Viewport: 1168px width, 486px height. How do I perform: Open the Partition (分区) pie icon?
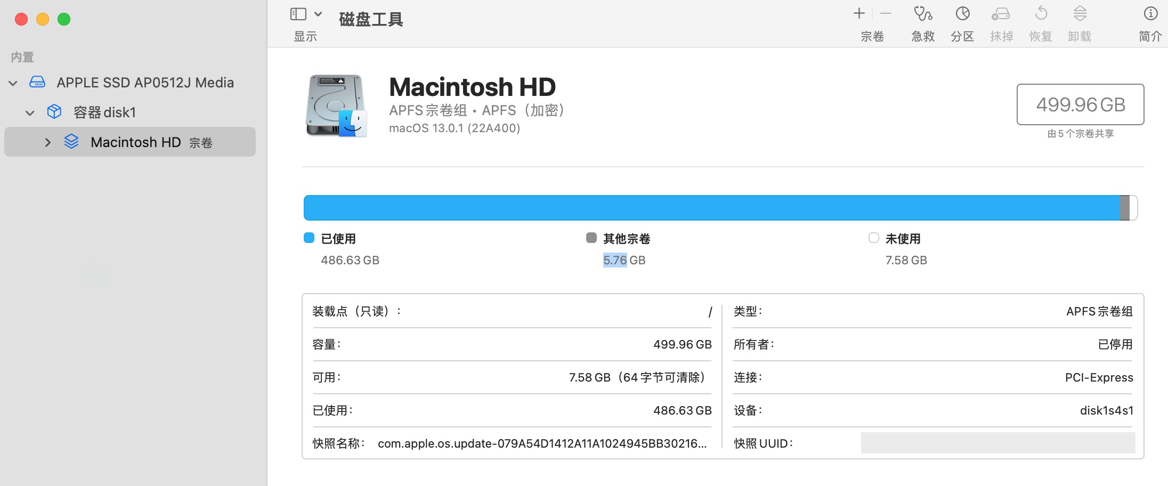click(962, 14)
